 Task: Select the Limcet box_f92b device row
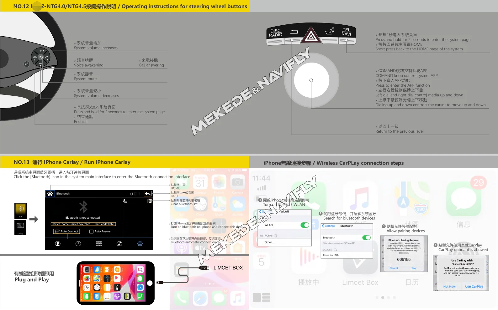pos(347,255)
